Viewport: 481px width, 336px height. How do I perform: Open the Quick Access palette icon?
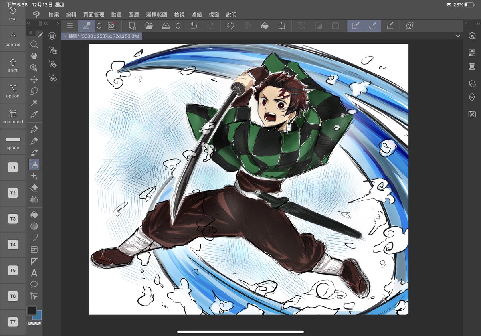tap(52, 36)
